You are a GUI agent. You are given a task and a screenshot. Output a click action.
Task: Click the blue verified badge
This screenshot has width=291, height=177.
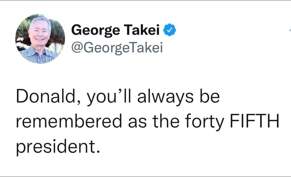pyautogui.click(x=169, y=30)
